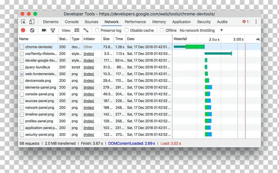Open the No network throttling dropdown
Image resolution: width=279 pixels, height=173 pixels.
click(201, 30)
